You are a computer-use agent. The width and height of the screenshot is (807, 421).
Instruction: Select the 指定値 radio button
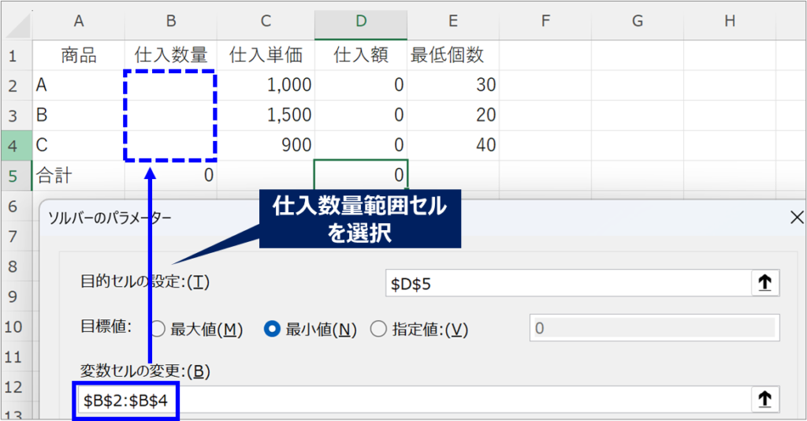[x=377, y=330]
